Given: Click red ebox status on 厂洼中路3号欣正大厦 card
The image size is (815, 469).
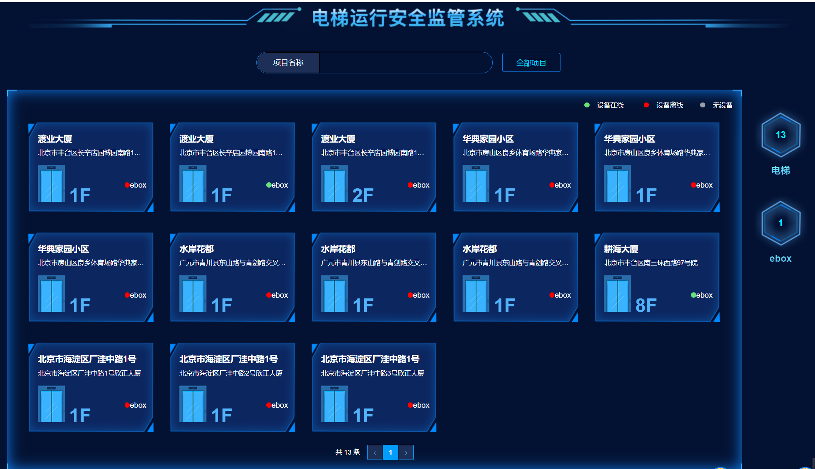Looking at the screenshot, I should point(419,405).
